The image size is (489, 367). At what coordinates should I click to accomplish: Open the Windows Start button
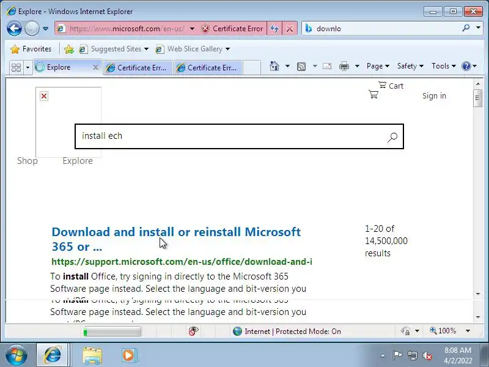16,355
